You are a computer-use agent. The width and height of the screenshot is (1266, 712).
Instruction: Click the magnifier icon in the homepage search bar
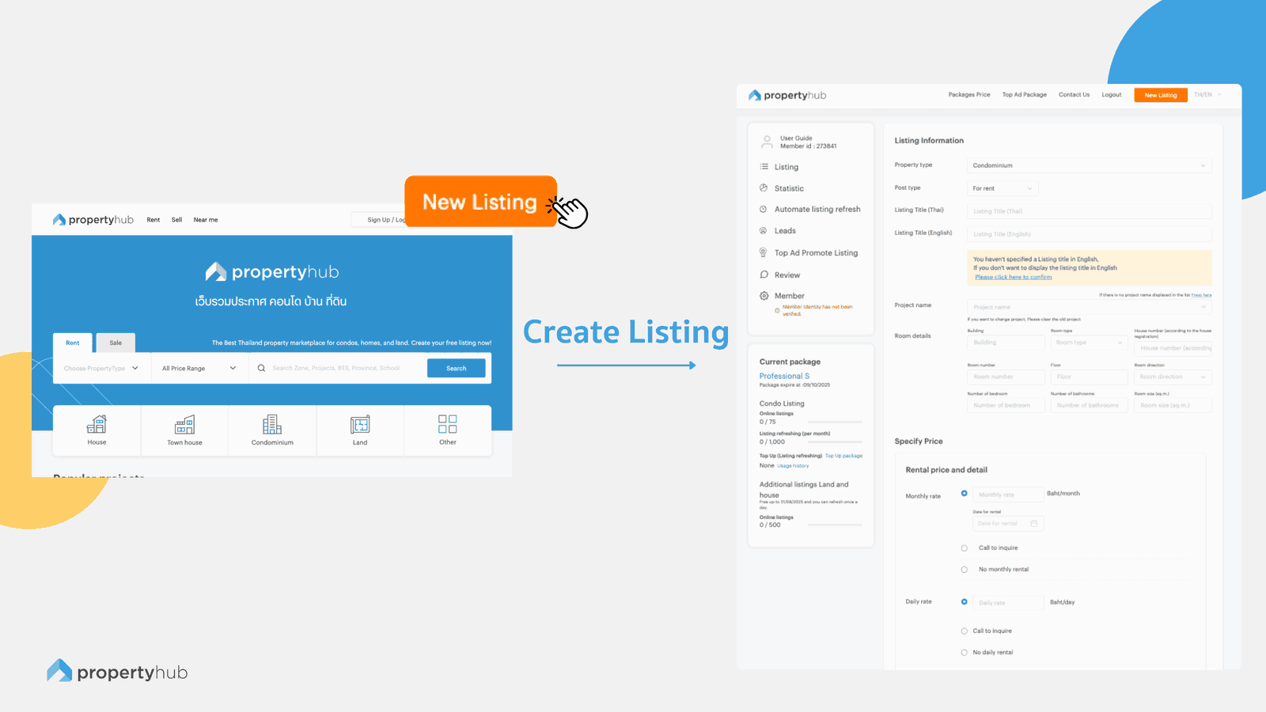pyautogui.click(x=261, y=368)
